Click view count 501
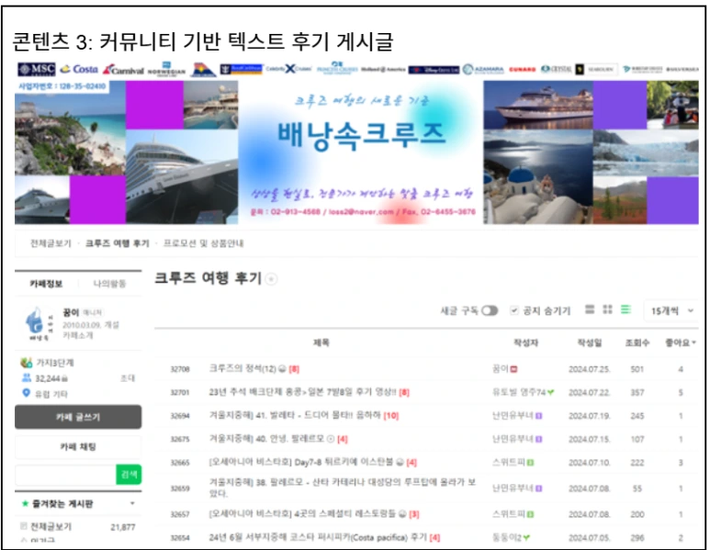Viewport: 710px width, 550px height. 637,369
